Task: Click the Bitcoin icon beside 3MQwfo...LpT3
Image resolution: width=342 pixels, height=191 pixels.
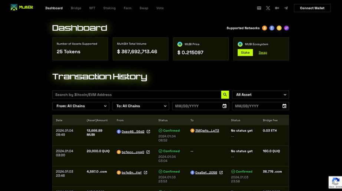Action: click(192, 131)
